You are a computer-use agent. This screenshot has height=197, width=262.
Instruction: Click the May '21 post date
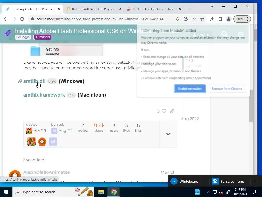pyautogui.click(x=167, y=172)
